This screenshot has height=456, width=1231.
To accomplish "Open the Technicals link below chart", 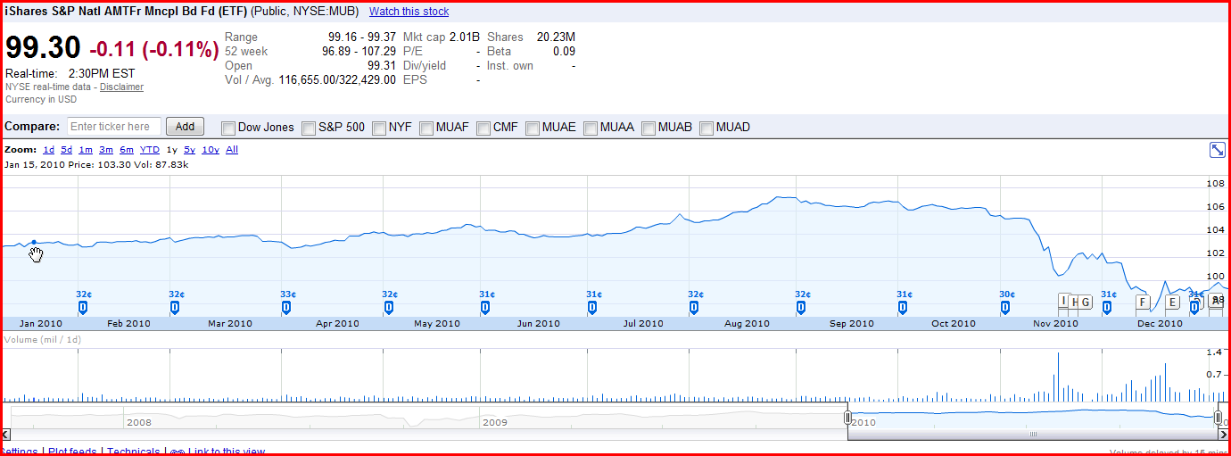I will (x=134, y=452).
